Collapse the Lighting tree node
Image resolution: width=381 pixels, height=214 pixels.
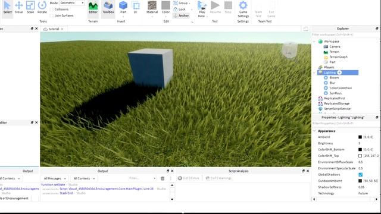(314, 73)
